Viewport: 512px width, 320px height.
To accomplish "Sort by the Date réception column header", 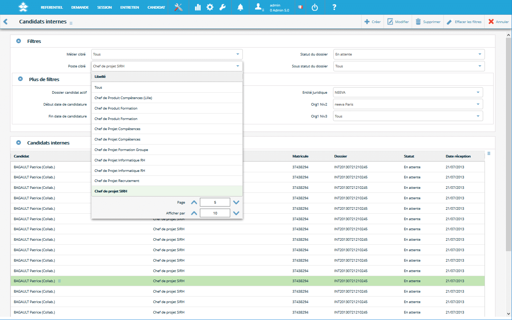I will click(458, 156).
